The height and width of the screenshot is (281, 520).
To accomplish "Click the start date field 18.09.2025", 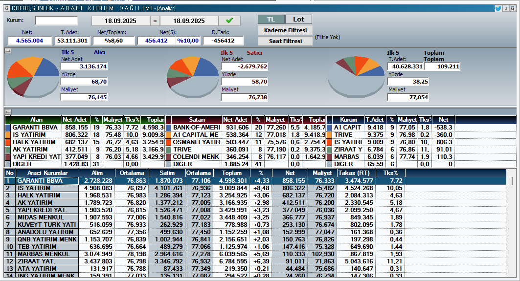I will point(121,21).
